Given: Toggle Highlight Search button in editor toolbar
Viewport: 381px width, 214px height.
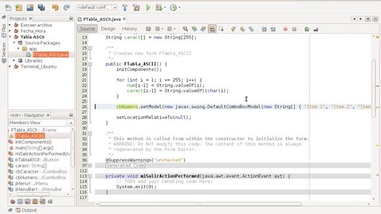Looking at the screenshot, I should pyautogui.click(x=212, y=29).
